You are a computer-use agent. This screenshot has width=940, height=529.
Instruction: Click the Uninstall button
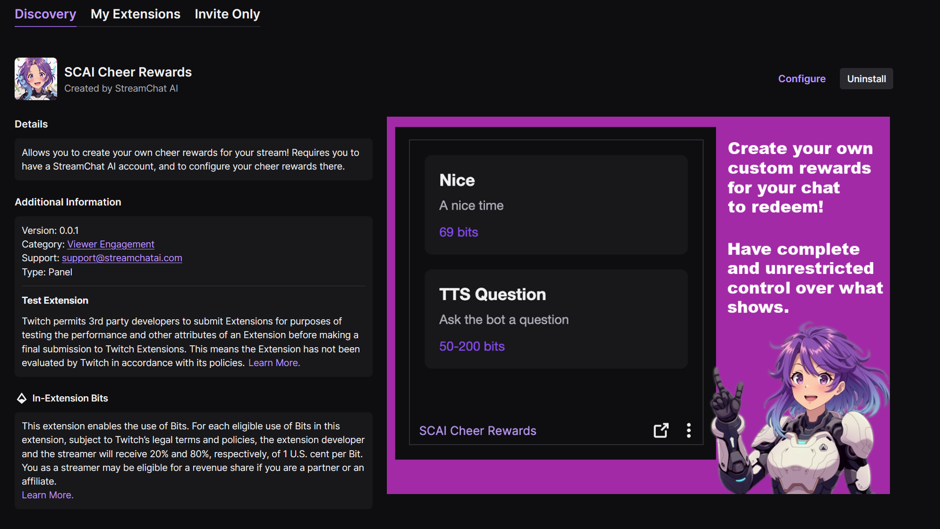click(866, 79)
